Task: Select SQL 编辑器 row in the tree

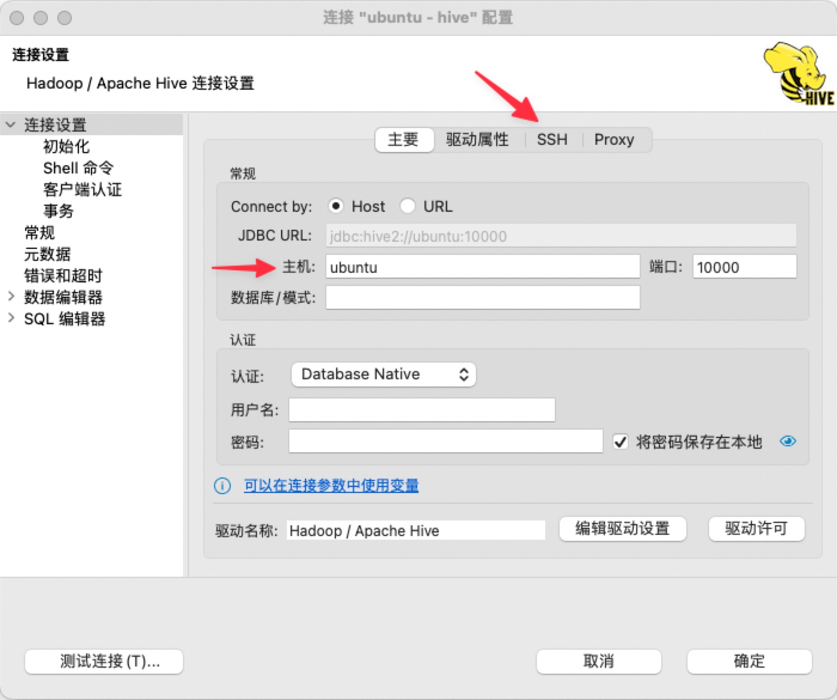Action: tap(65, 319)
